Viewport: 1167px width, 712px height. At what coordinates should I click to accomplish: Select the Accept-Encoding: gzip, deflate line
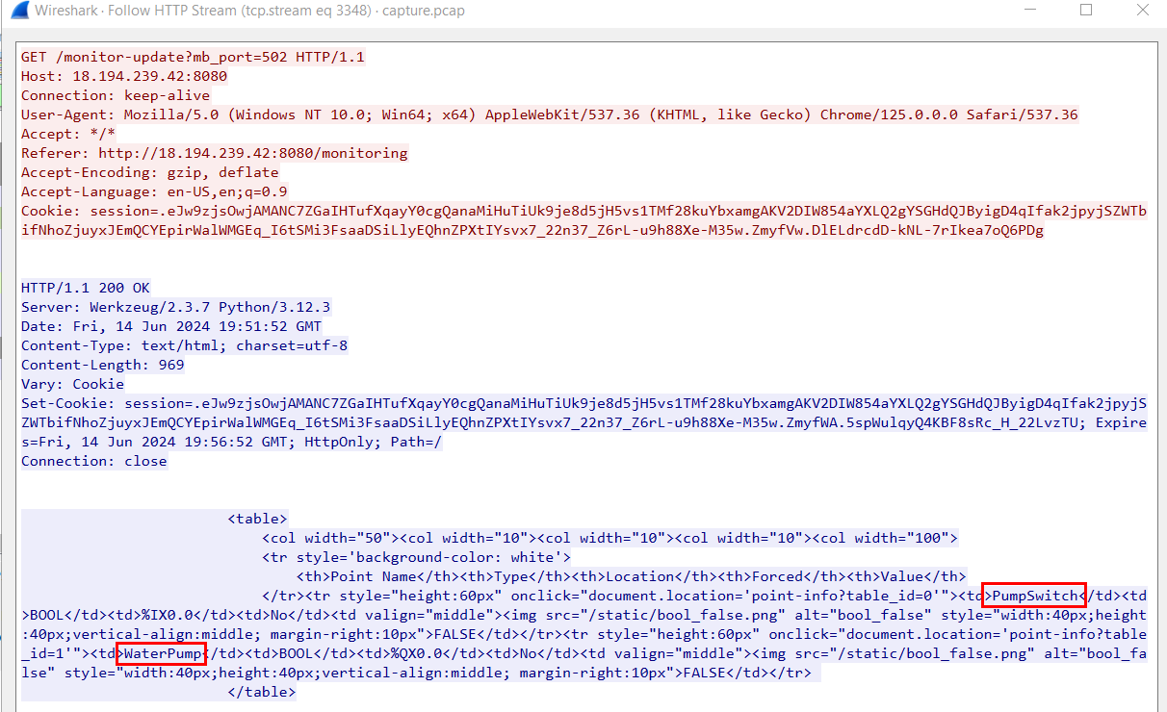tap(150, 172)
